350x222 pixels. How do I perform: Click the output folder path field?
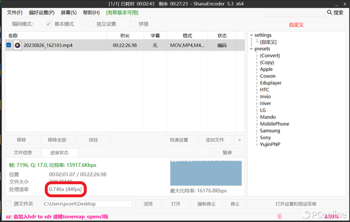(87, 204)
